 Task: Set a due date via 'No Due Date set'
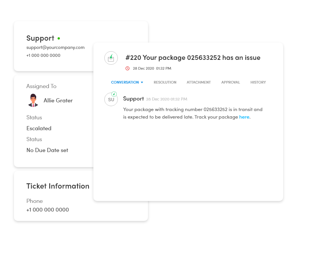tap(47, 150)
